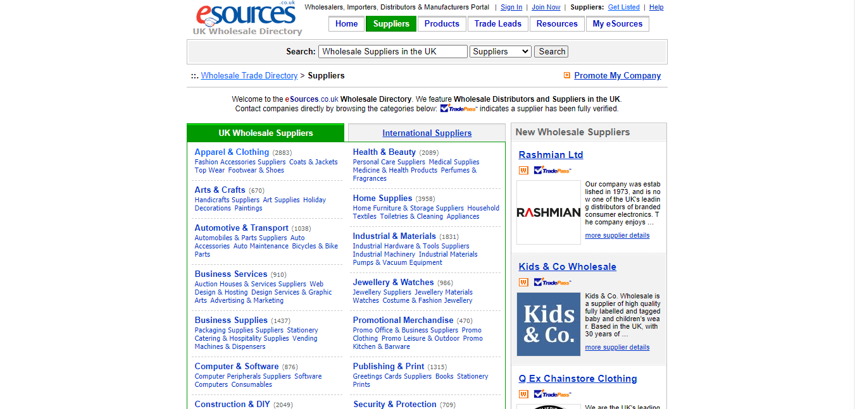Click into the search text field
The width and height of the screenshot is (855, 409).
pyautogui.click(x=393, y=52)
